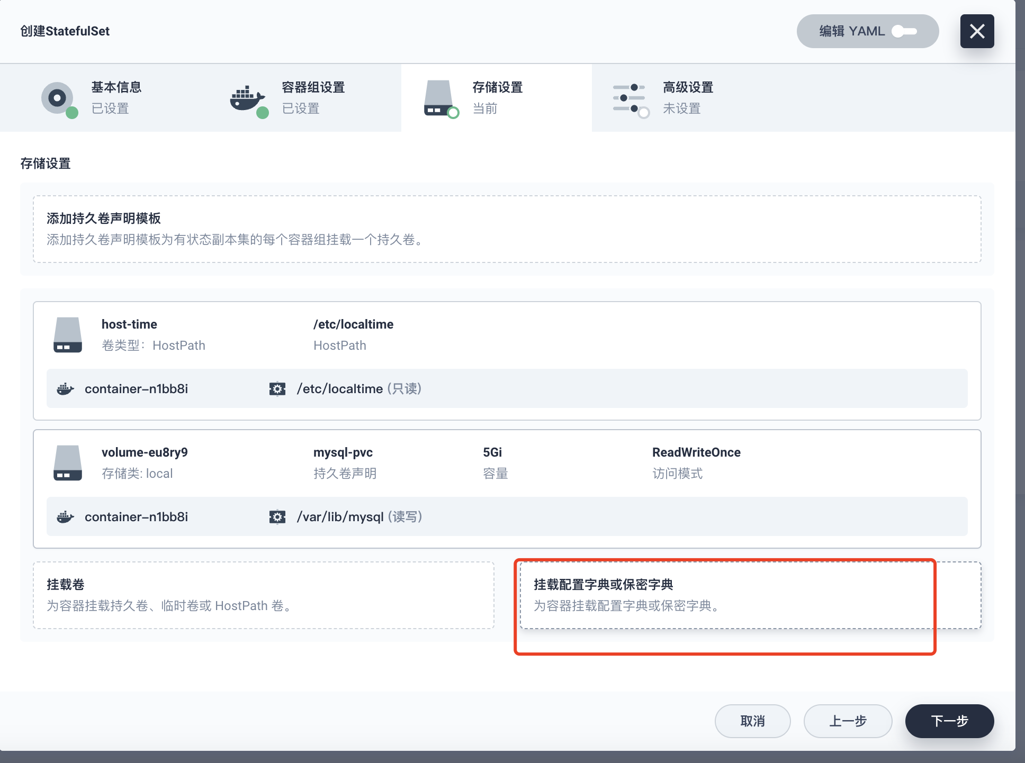Open the 挂载卷 mount volume option
Screen dimensions: 1025x763
coord(264,595)
